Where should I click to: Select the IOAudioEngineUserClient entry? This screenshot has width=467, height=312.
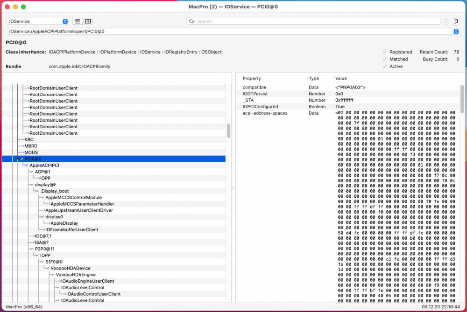[x=88, y=281]
